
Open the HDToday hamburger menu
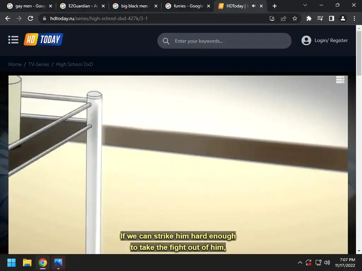click(x=13, y=40)
